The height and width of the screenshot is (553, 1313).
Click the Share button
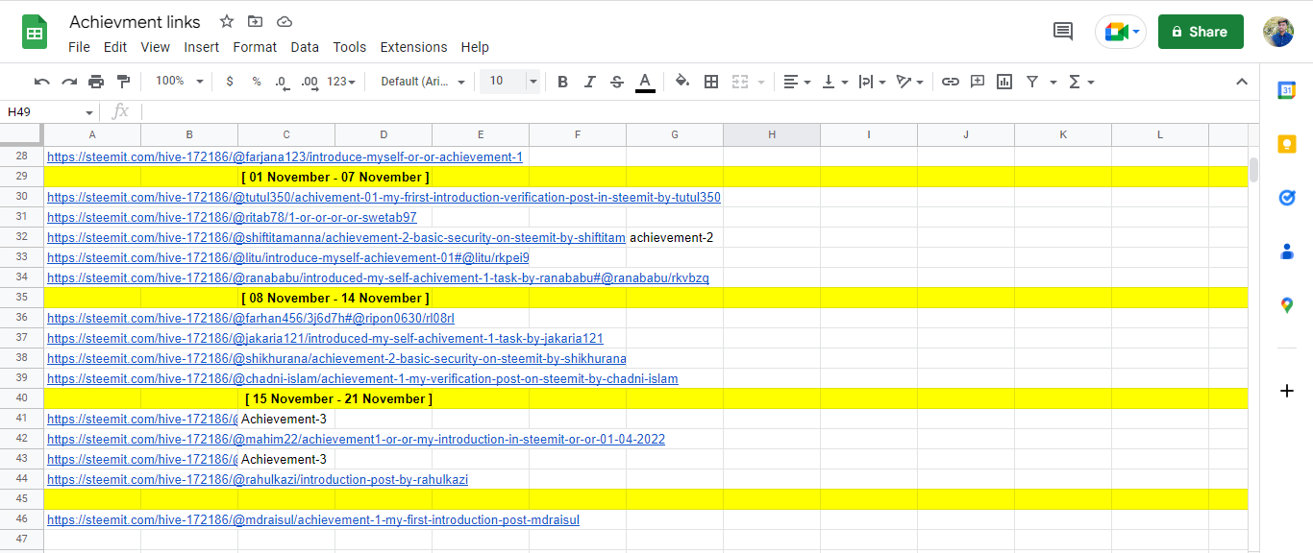tap(1201, 32)
